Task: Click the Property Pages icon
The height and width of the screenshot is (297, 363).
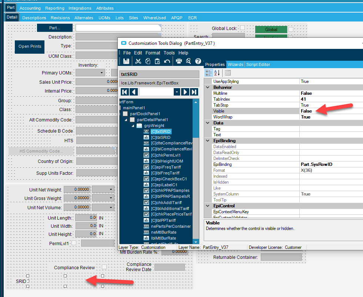Action: (228, 73)
